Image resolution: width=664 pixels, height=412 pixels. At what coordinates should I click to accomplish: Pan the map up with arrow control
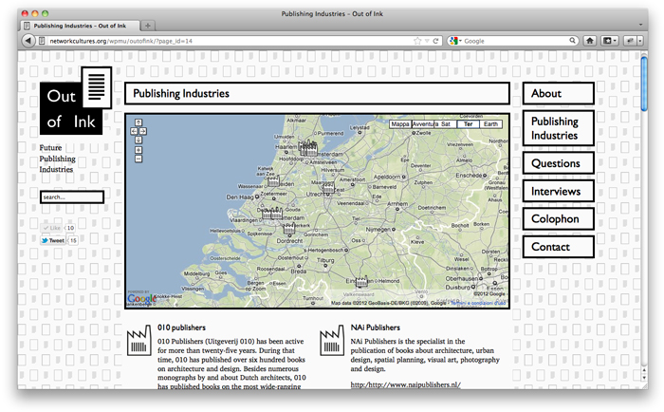[x=138, y=122]
